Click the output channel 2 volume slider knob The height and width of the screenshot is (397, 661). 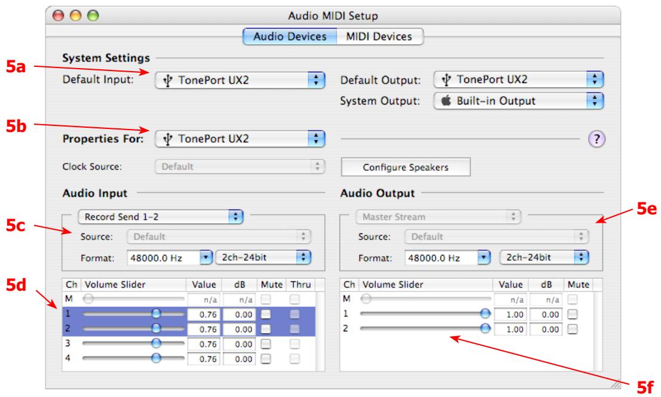(485, 328)
